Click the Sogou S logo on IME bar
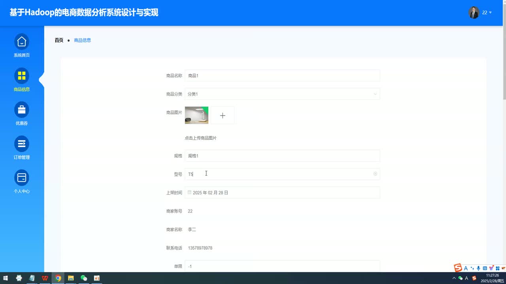The image size is (506, 284). (x=458, y=268)
